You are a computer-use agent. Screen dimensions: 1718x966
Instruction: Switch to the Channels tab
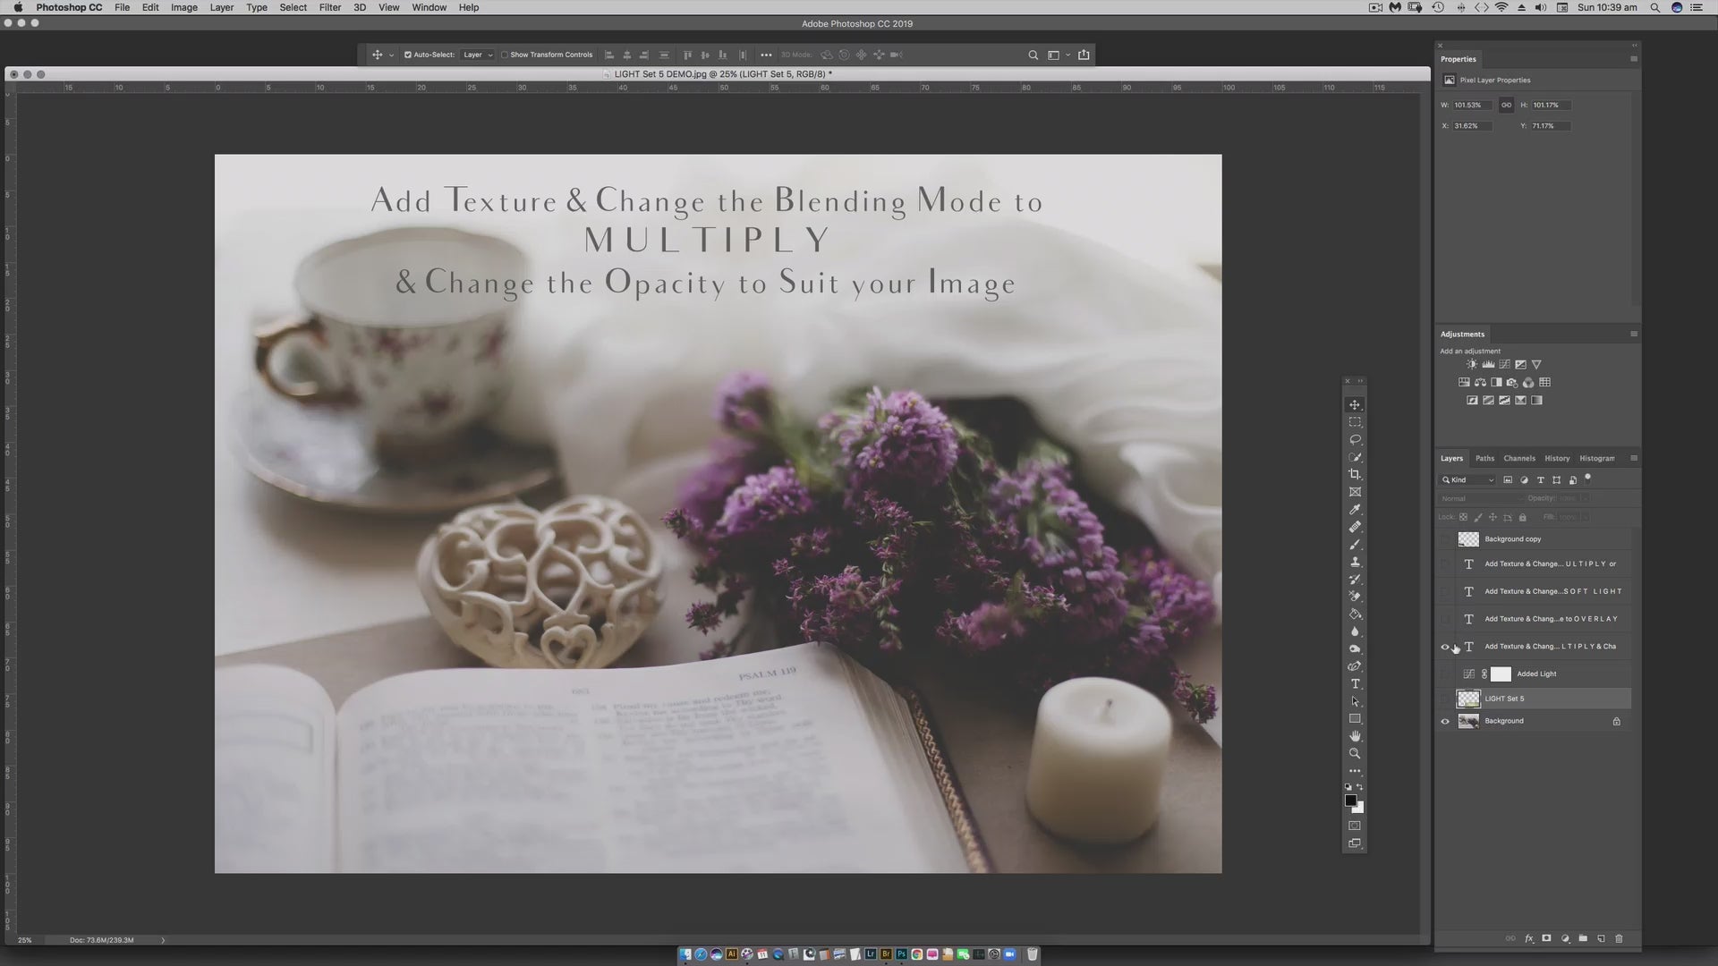[1519, 458]
